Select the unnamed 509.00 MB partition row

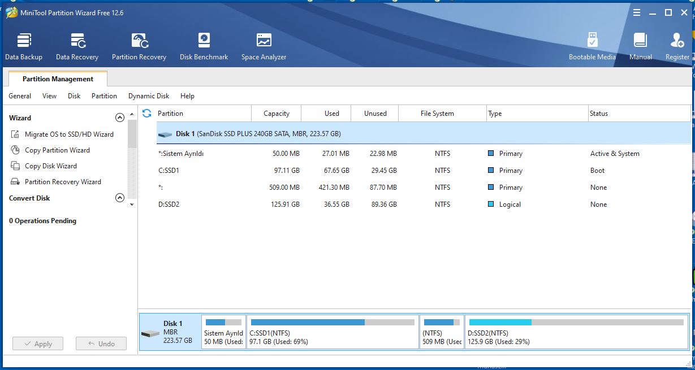(424, 188)
